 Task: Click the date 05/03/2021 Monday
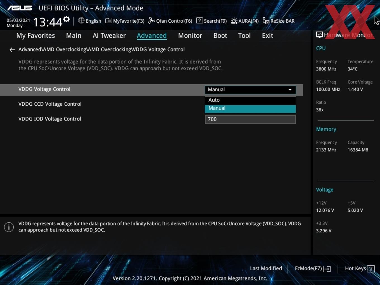pyautogui.click(x=18, y=23)
